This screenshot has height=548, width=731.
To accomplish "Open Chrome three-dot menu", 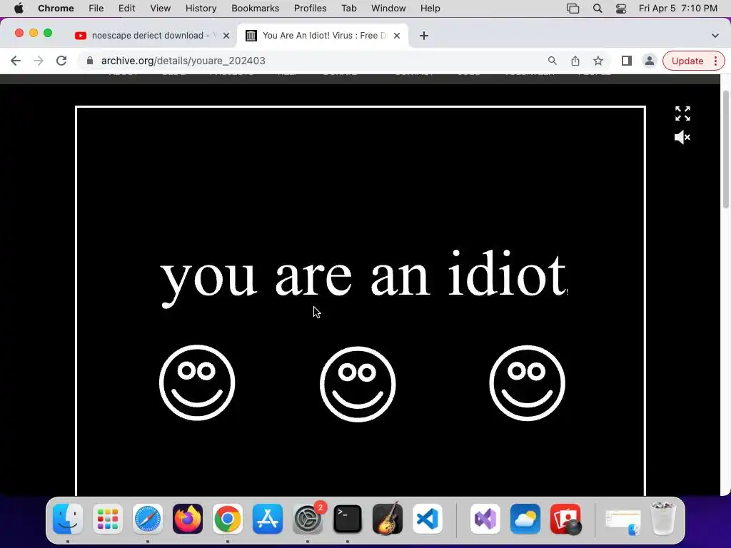I will pos(715,61).
